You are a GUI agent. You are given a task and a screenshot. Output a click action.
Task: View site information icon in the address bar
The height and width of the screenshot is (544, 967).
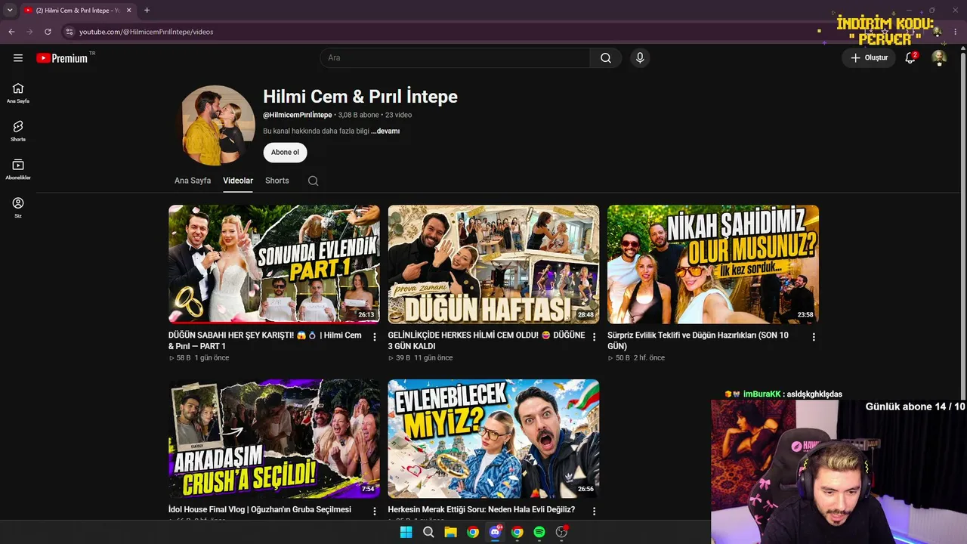pyautogui.click(x=69, y=32)
